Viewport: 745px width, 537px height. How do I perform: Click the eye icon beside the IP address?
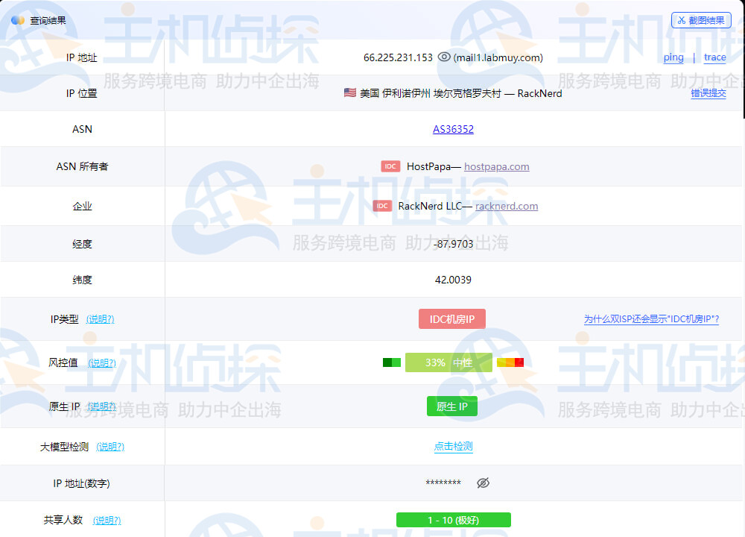point(444,57)
